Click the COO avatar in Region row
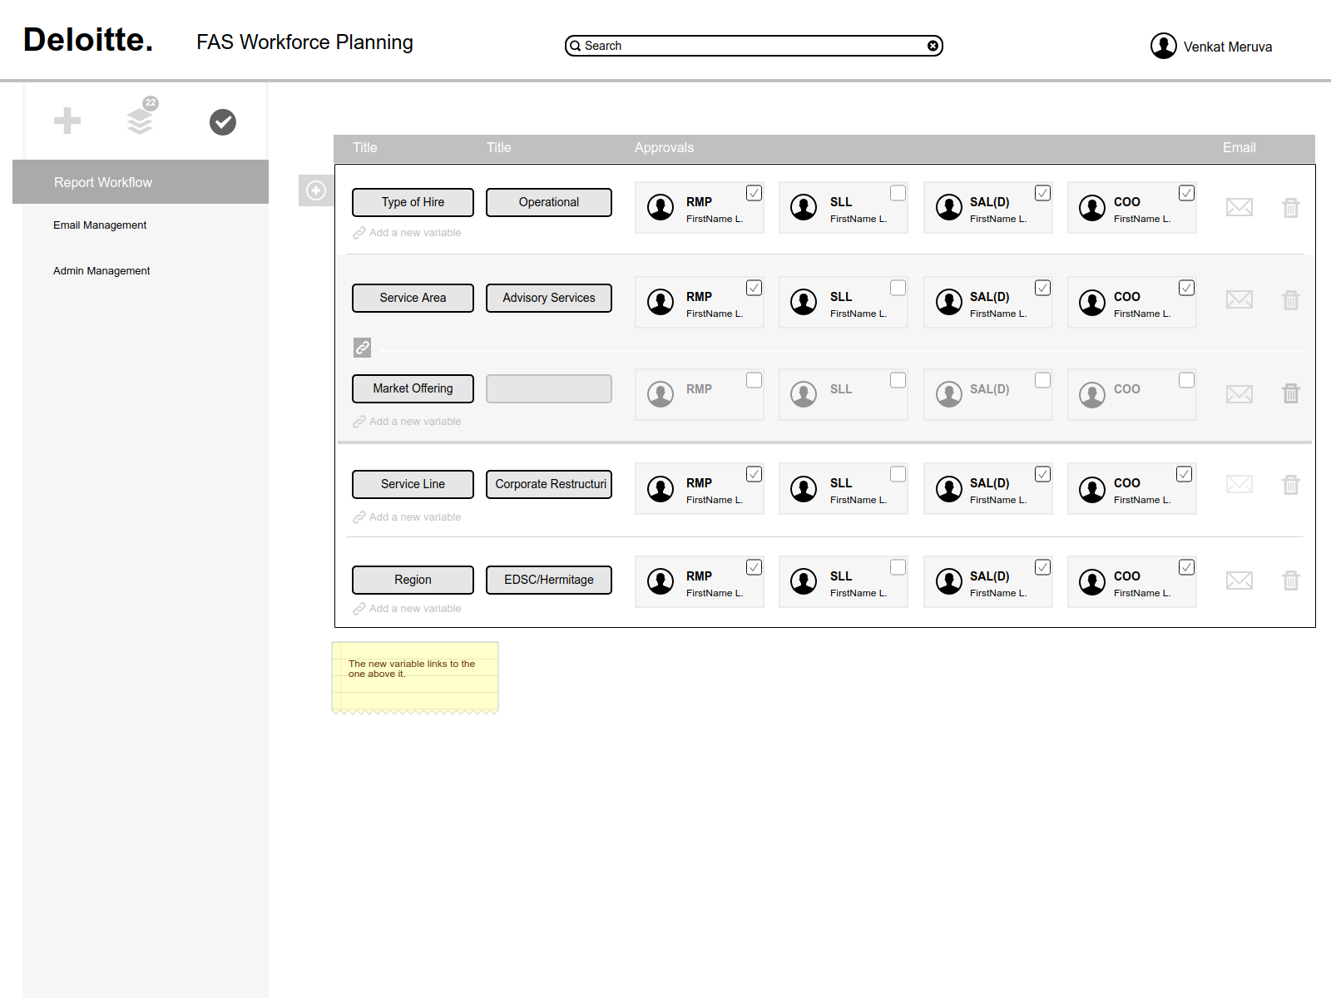The image size is (1331, 998). click(1092, 581)
